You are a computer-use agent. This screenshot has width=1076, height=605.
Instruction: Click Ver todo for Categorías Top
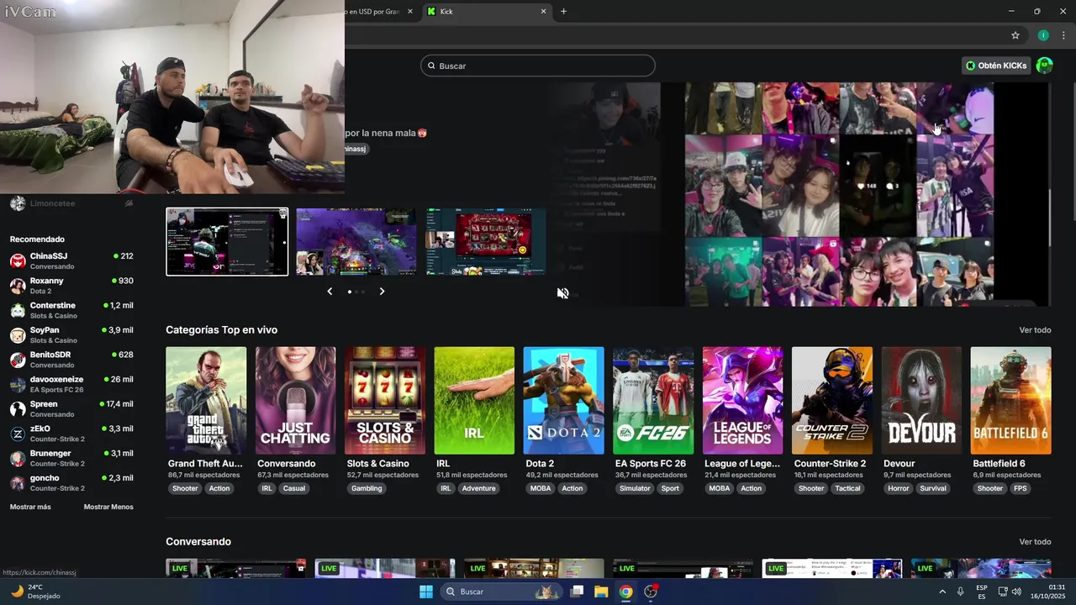pyautogui.click(x=1035, y=330)
